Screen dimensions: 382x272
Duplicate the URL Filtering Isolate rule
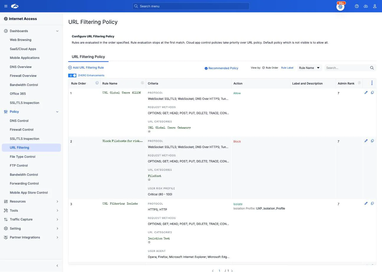(372, 203)
